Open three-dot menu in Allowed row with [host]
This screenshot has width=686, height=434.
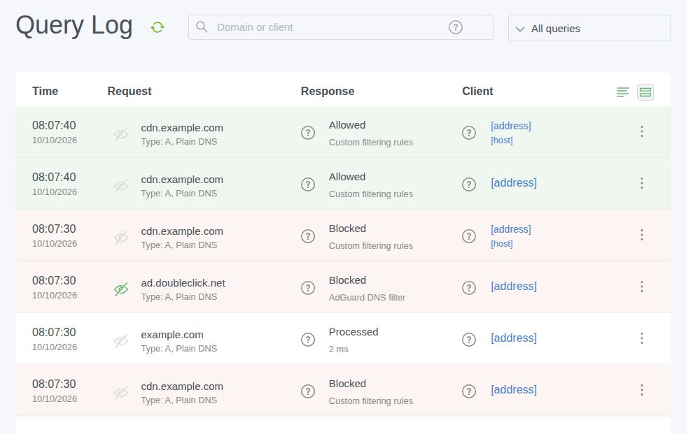642,131
